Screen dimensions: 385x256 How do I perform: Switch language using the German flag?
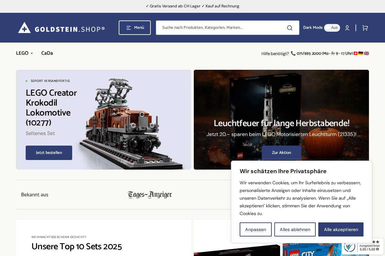(x=361, y=53)
